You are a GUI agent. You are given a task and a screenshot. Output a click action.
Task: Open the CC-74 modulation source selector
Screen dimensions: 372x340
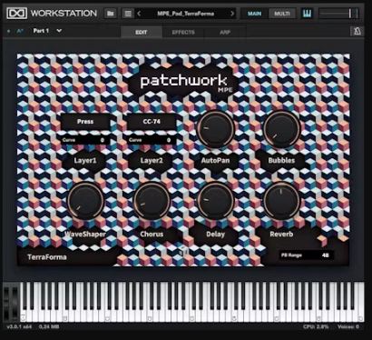tap(152, 122)
